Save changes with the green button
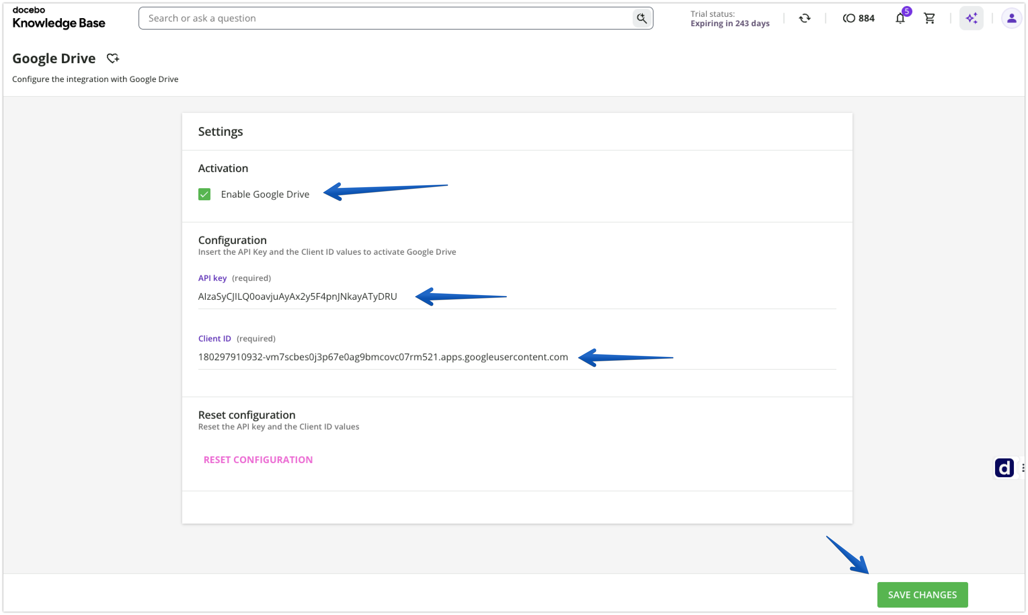 922,595
